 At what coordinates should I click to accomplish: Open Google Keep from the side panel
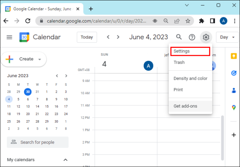click(x=234, y=56)
